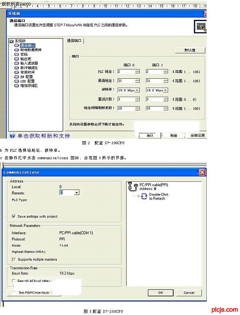This screenshot has height=315, width=240.
Task: Click the 全部还原 button
Action: [198, 136]
